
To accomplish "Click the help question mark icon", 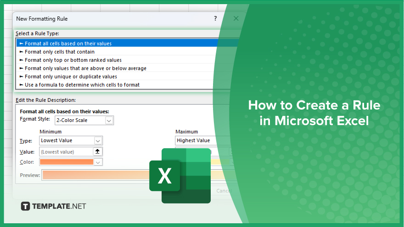I will pyautogui.click(x=215, y=18).
